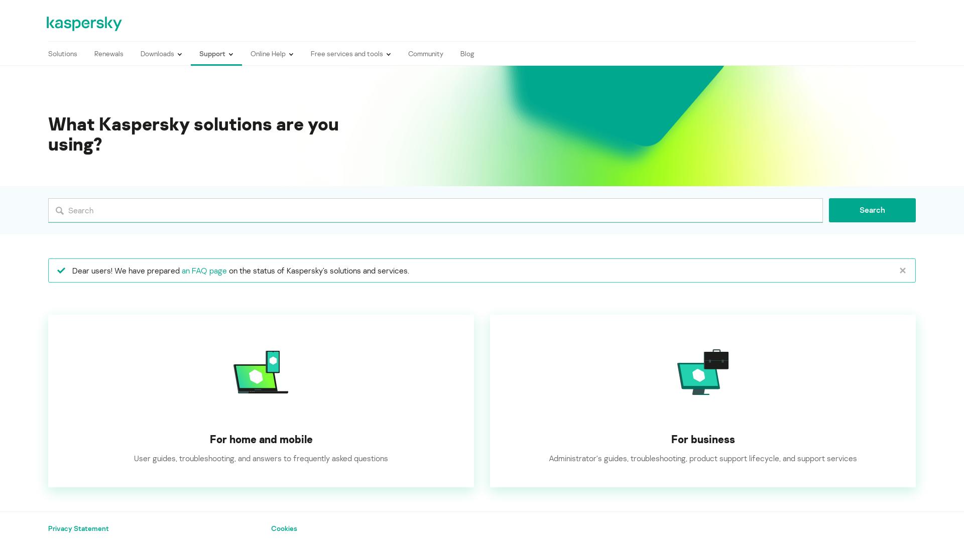Select the Community menu item
This screenshot has height=542, width=964.
[x=426, y=54]
